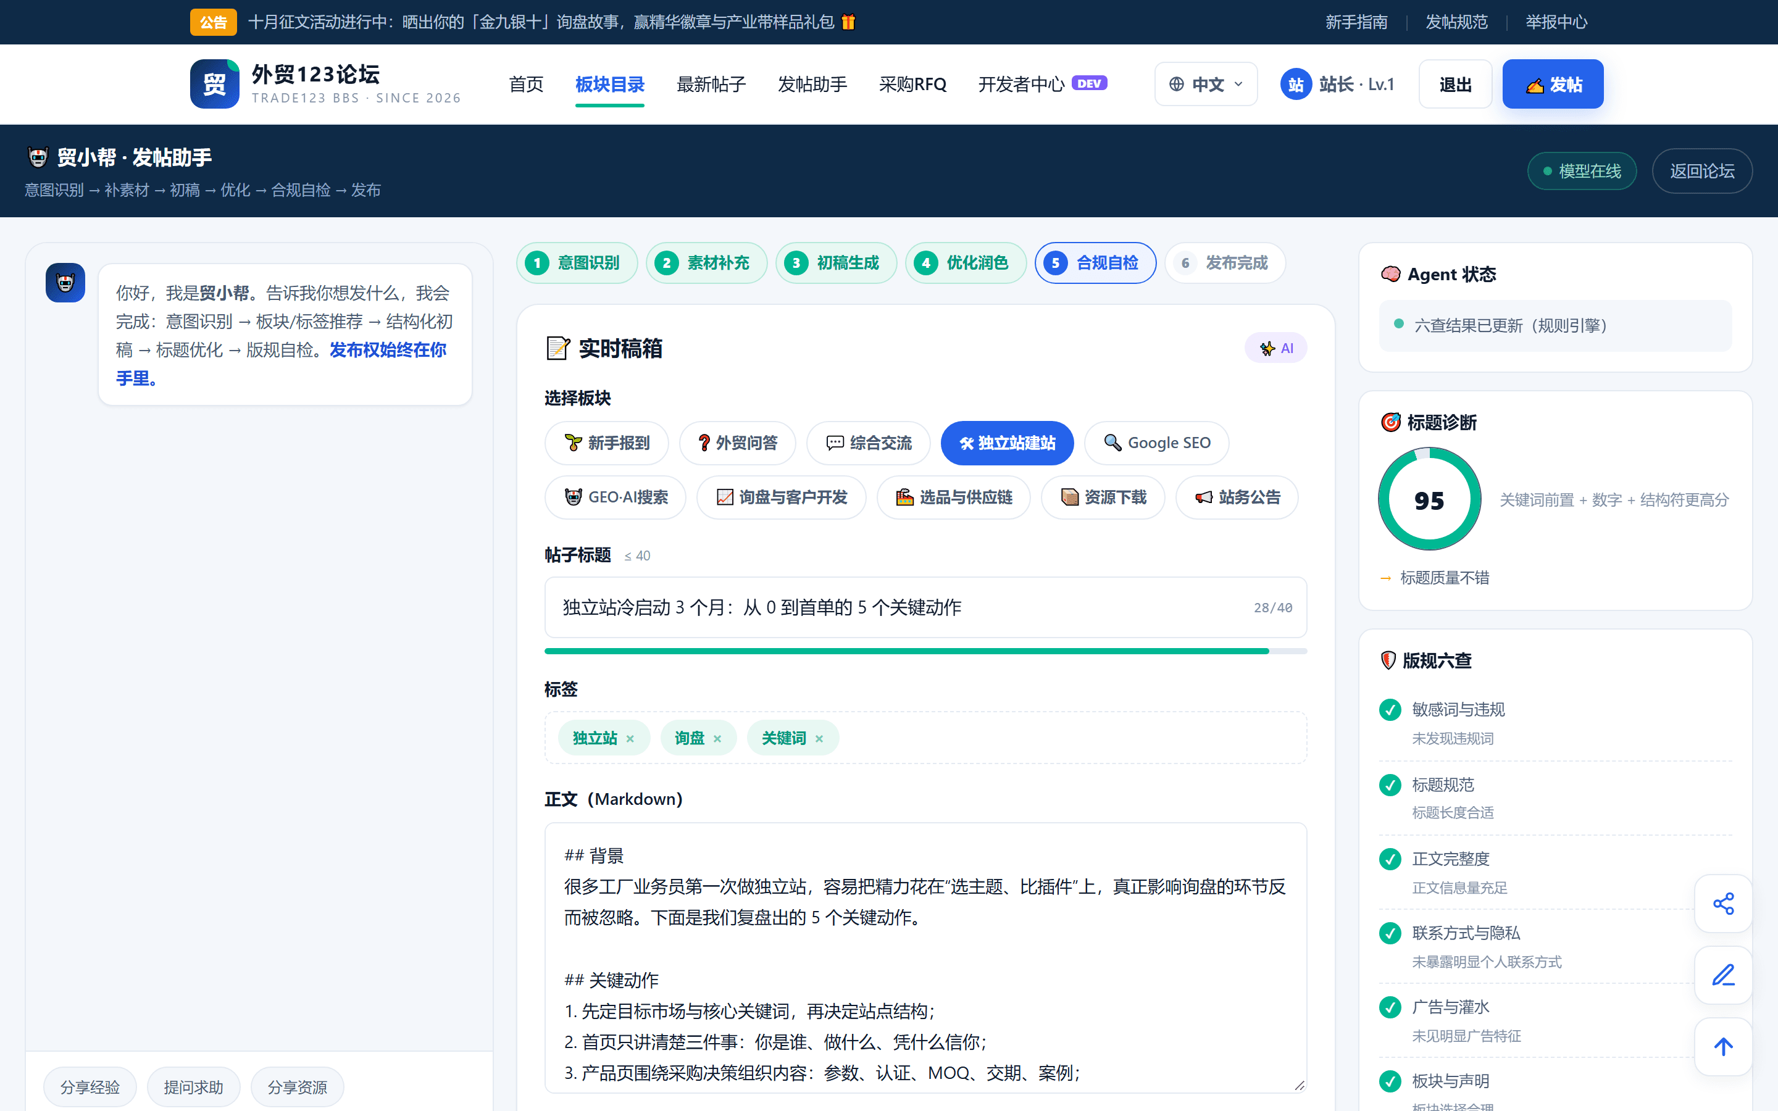Select the Google SEO board chip
1778x1111 pixels.
[x=1156, y=443]
